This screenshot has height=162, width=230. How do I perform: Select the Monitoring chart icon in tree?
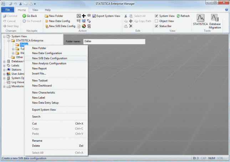coord(9,87)
